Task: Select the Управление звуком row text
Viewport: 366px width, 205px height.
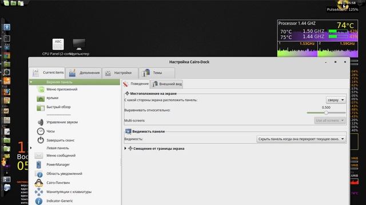Action: pos(62,122)
